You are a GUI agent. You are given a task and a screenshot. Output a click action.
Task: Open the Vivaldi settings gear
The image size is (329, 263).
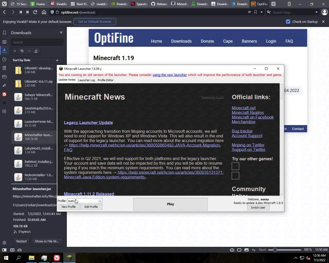(x=4, y=243)
